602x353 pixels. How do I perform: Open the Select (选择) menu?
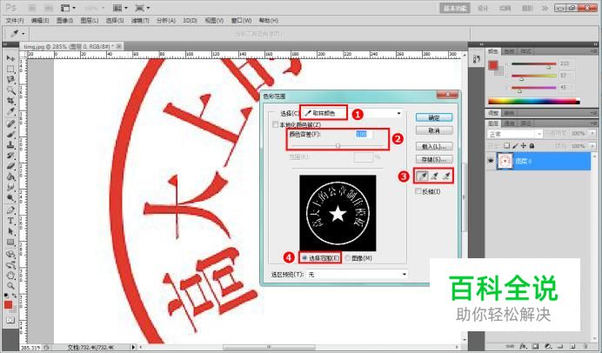click(115, 20)
